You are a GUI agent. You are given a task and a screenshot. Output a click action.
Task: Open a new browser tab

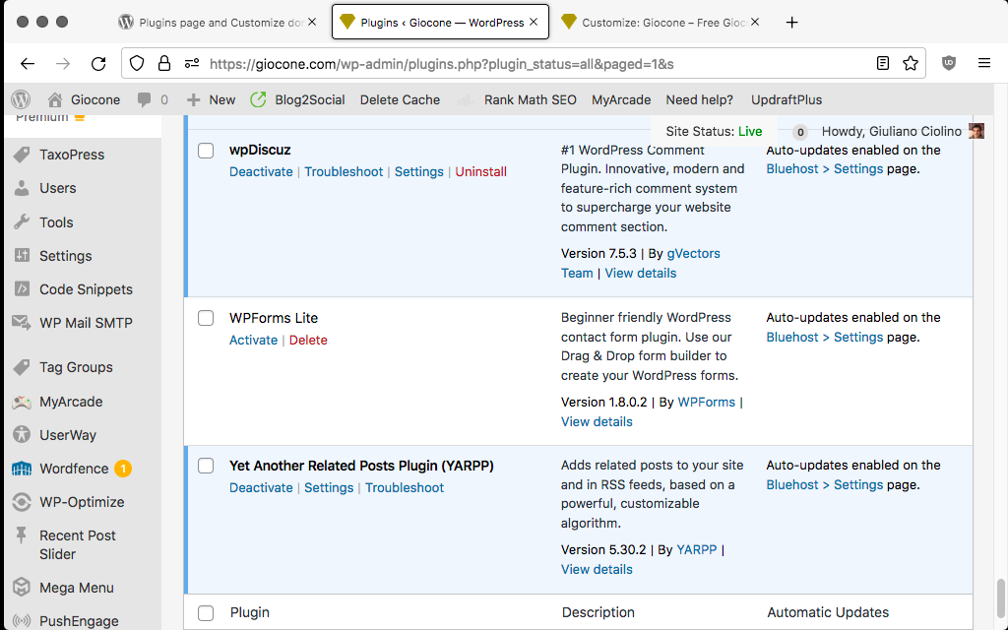792,23
